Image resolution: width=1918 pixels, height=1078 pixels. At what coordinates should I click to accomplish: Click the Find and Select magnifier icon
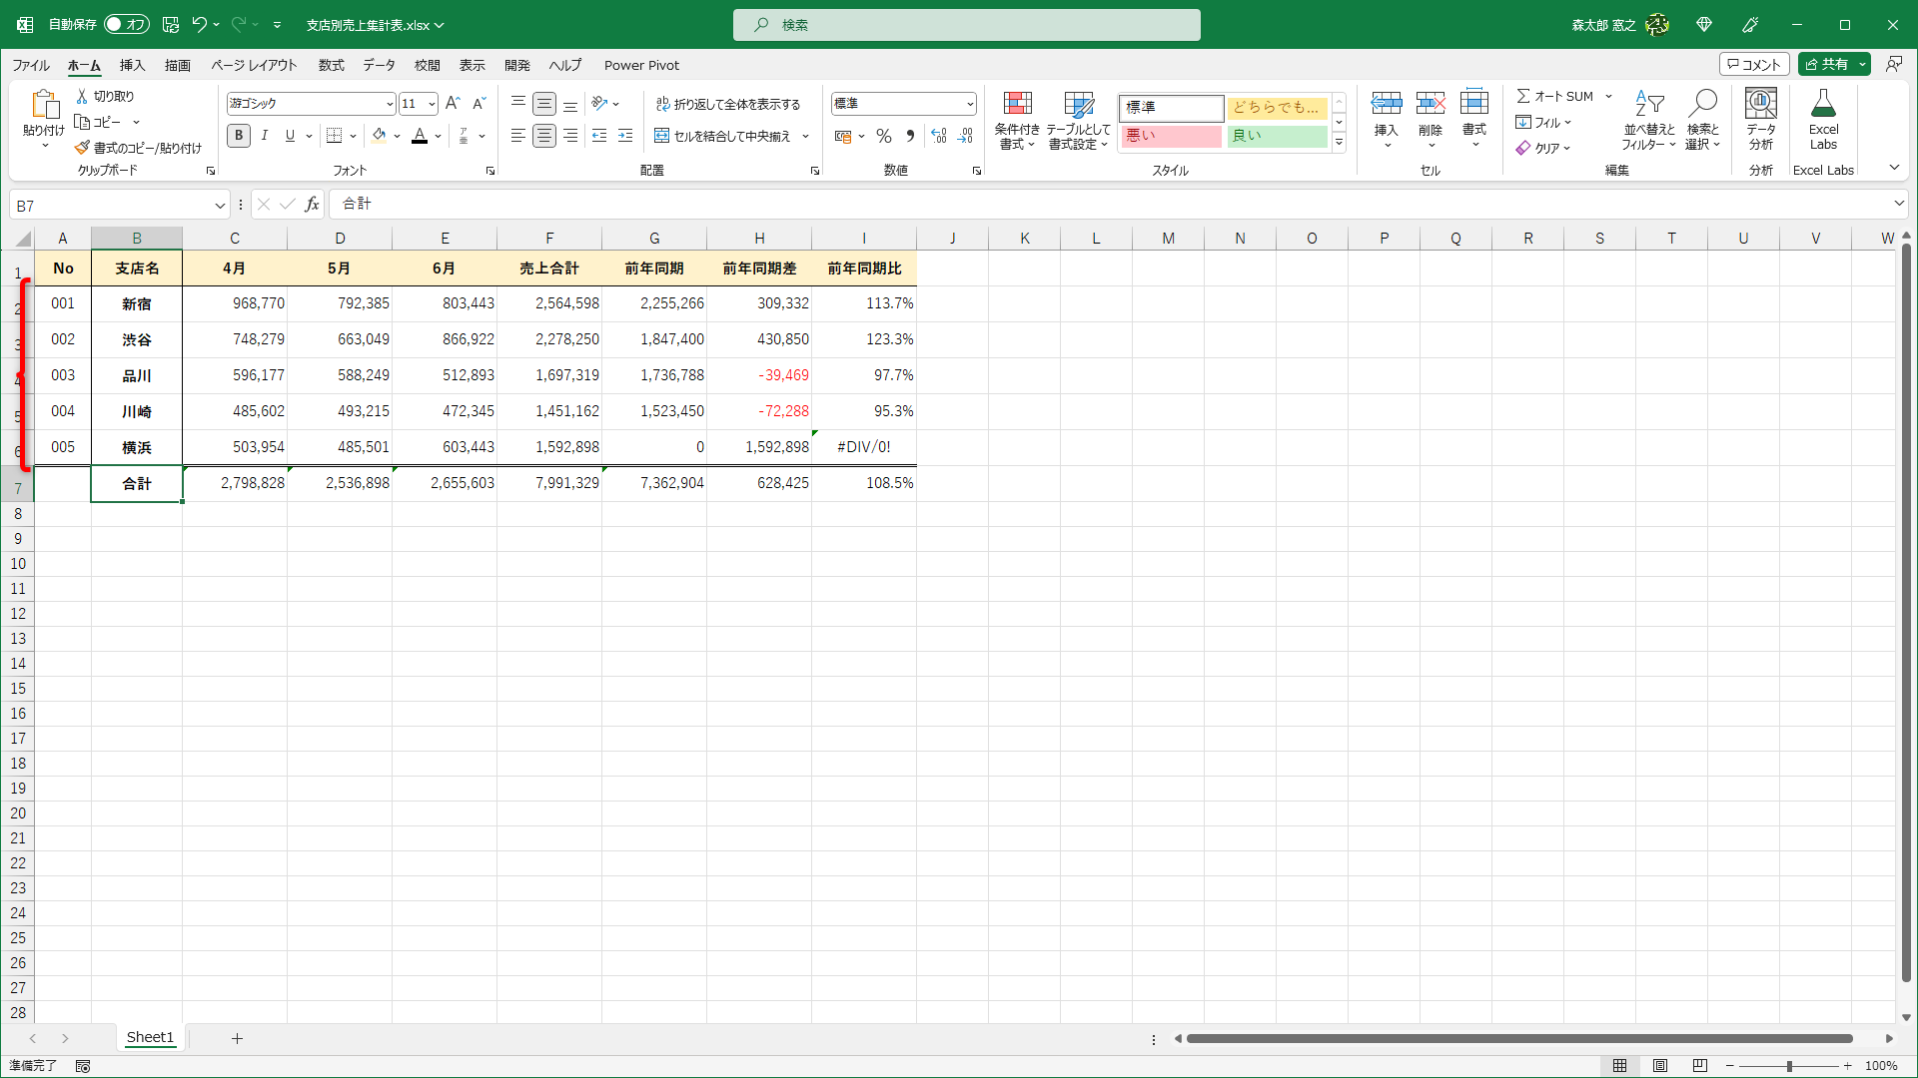pyautogui.click(x=1702, y=104)
